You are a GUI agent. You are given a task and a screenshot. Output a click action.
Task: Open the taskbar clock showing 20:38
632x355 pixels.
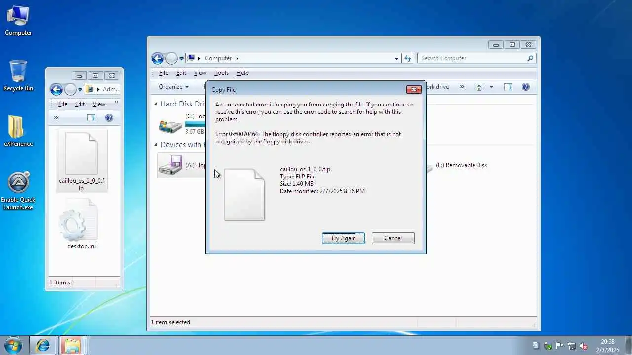pyautogui.click(x=608, y=346)
